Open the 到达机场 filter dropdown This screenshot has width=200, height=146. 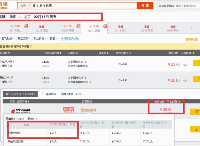[x=40, y=38]
